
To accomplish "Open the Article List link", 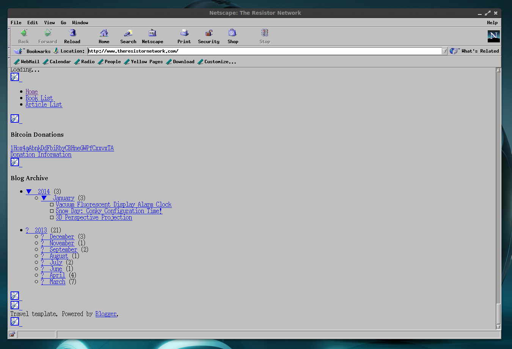I will (44, 104).
